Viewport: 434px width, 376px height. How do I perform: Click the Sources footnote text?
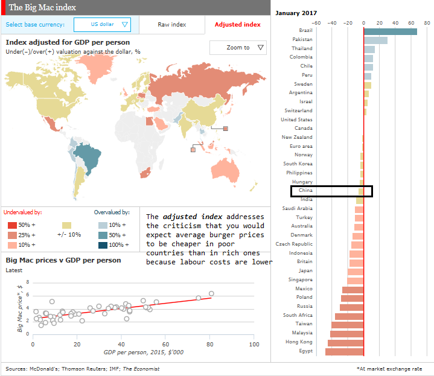pos(83,369)
